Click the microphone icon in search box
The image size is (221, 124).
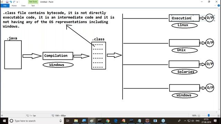60,121
